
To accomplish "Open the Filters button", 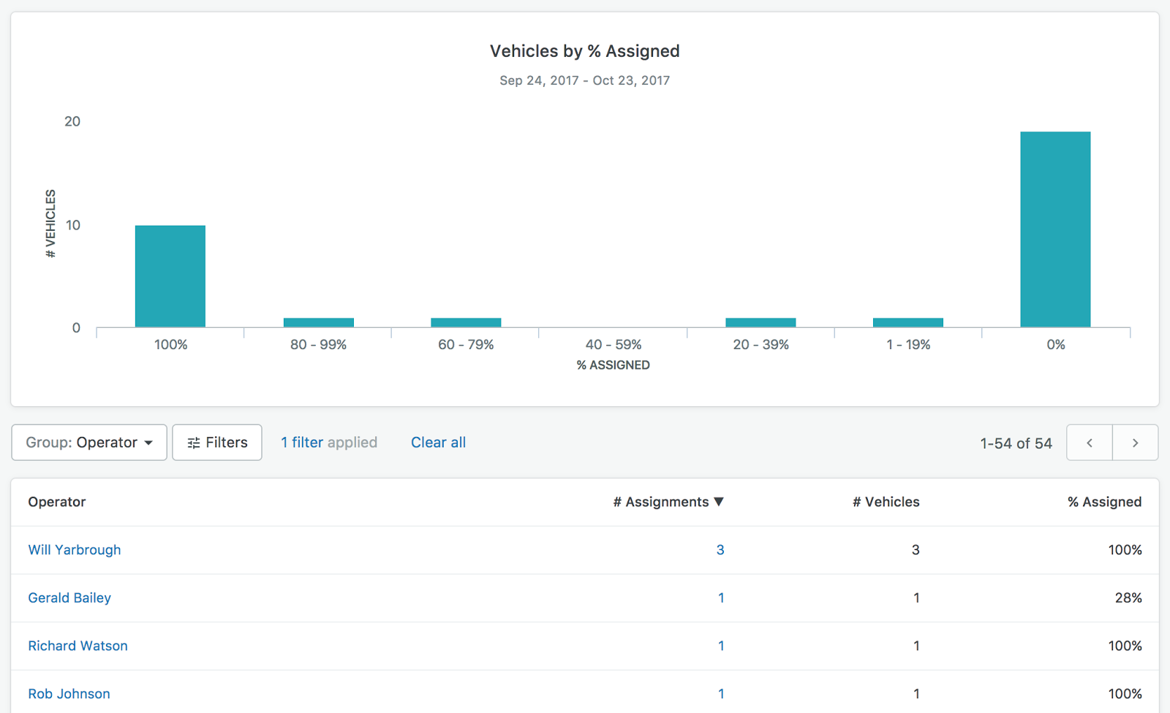I will [217, 443].
